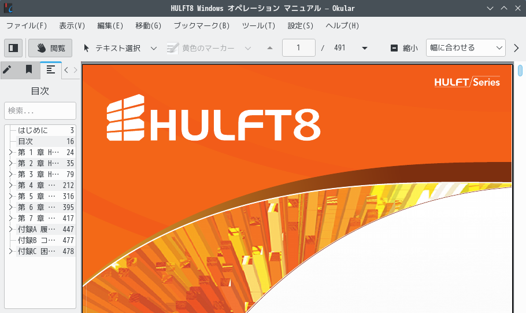Activate the 閲覧 browse hand tool
Screen dimensions: 526x313
[x=50, y=48]
